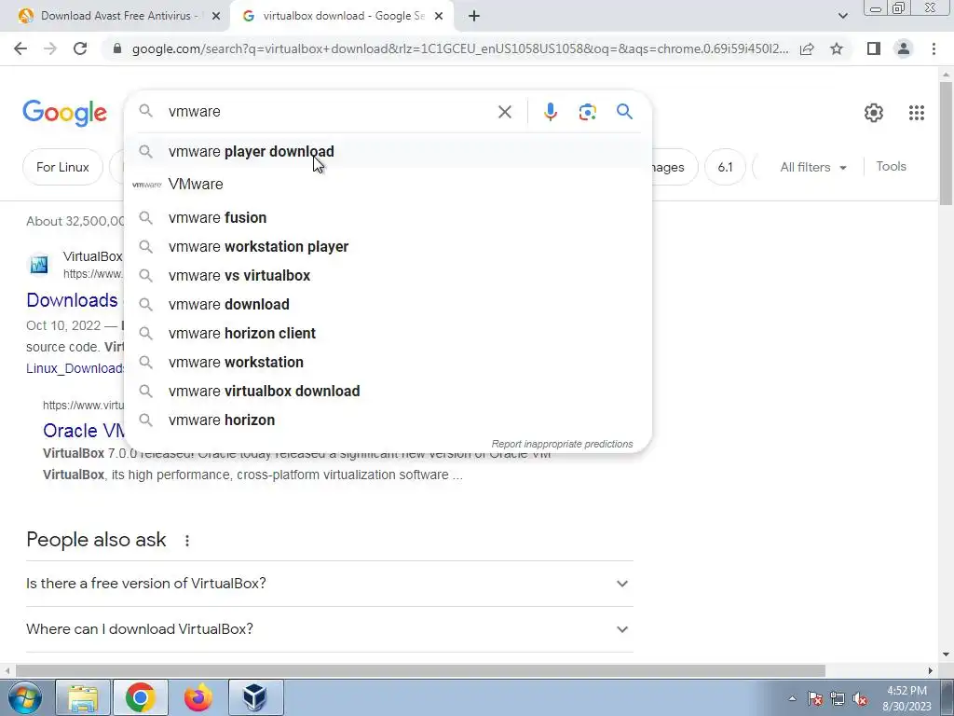
Task: Select the 'For Linux' filter chip
Action: pyautogui.click(x=62, y=167)
